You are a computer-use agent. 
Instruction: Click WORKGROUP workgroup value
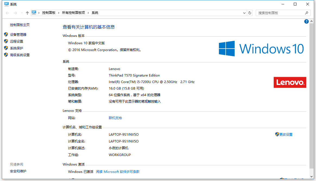pos(120,155)
